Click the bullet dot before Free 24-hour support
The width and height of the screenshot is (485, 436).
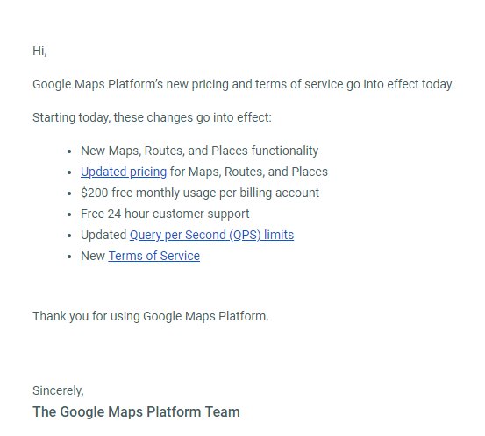(x=69, y=214)
